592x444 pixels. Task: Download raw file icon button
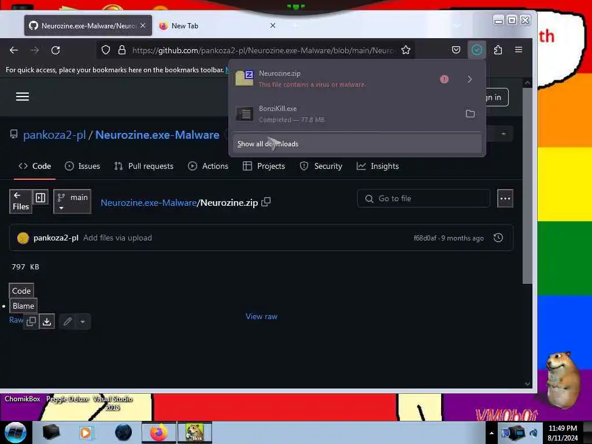(x=47, y=321)
